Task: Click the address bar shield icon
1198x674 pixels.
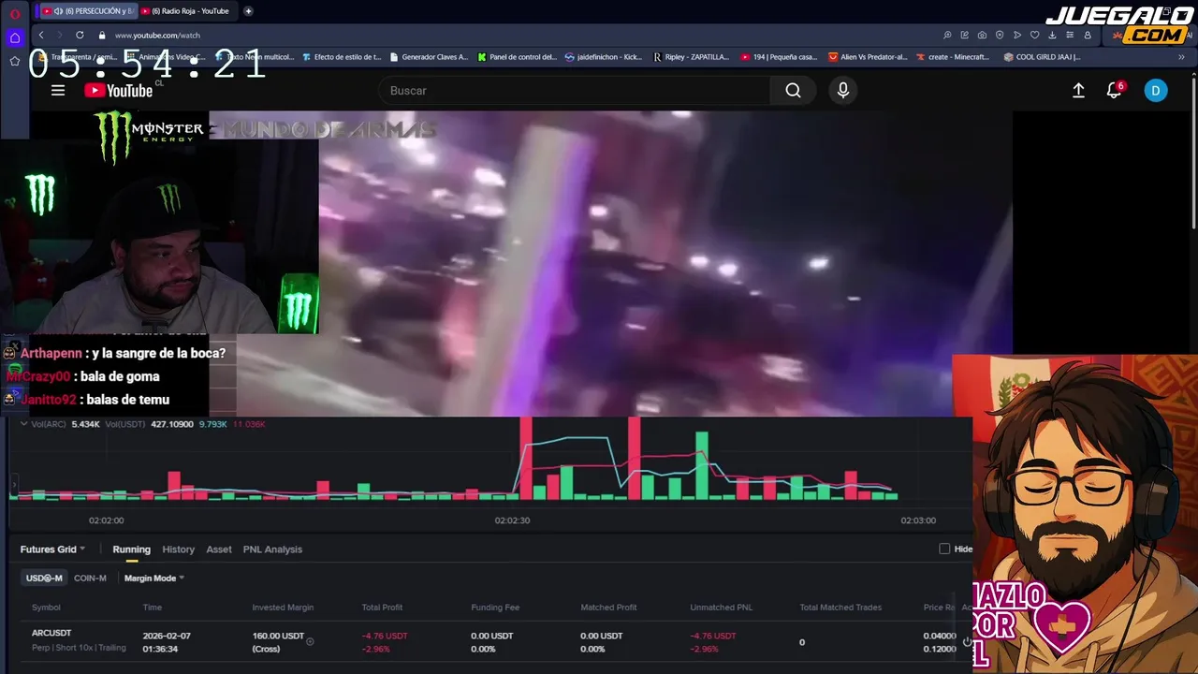Action: point(1000,35)
